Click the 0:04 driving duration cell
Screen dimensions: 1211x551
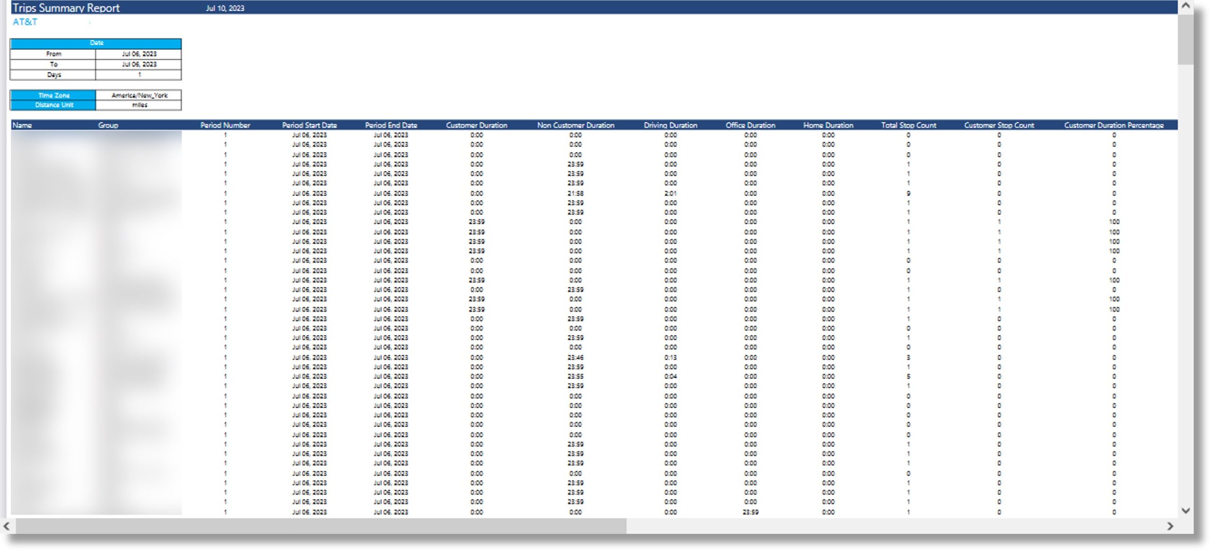(x=670, y=377)
